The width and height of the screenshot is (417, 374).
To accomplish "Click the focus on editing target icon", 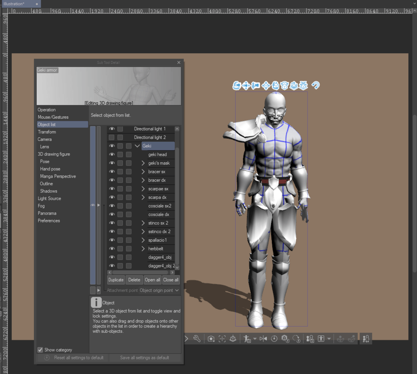I will coord(222,339).
